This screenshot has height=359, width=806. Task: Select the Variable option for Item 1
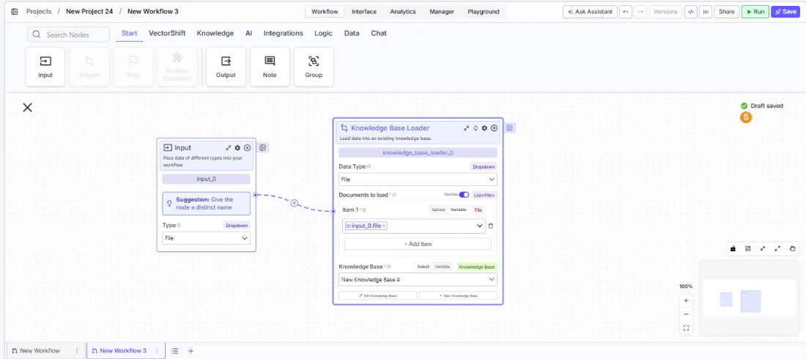tap(459, 210)
